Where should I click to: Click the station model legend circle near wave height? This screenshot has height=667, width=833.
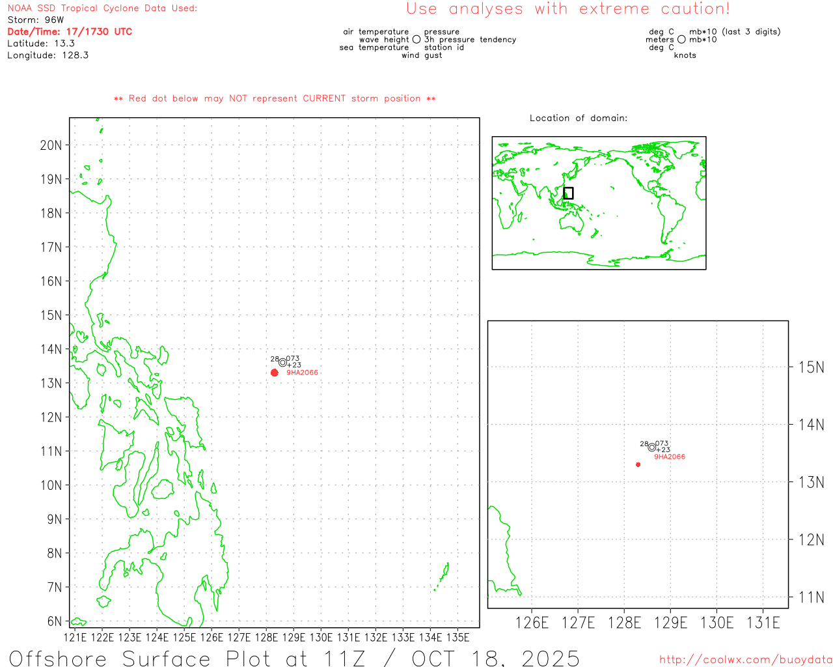(x=416, y=40)
